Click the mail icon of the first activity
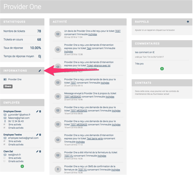Screen dimensions: 193x180 tap(58, 34)
